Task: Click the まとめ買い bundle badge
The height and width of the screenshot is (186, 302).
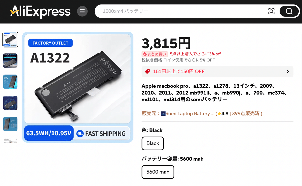Action: (154, 54)
